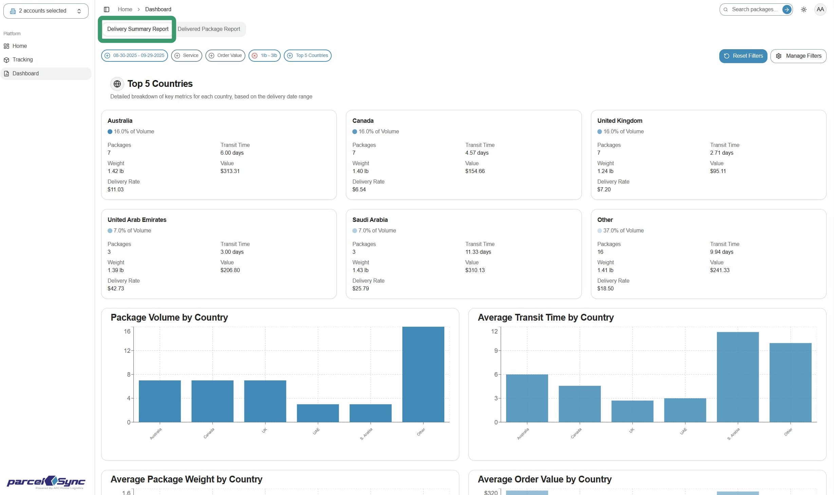834x495 pixels.
Task: Click the Australia bar in Package Volume chart
Action: 160,401
